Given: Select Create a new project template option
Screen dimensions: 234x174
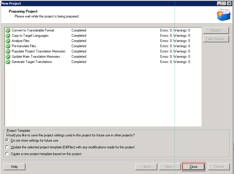Looking at the screenshot, I should 7,154.
